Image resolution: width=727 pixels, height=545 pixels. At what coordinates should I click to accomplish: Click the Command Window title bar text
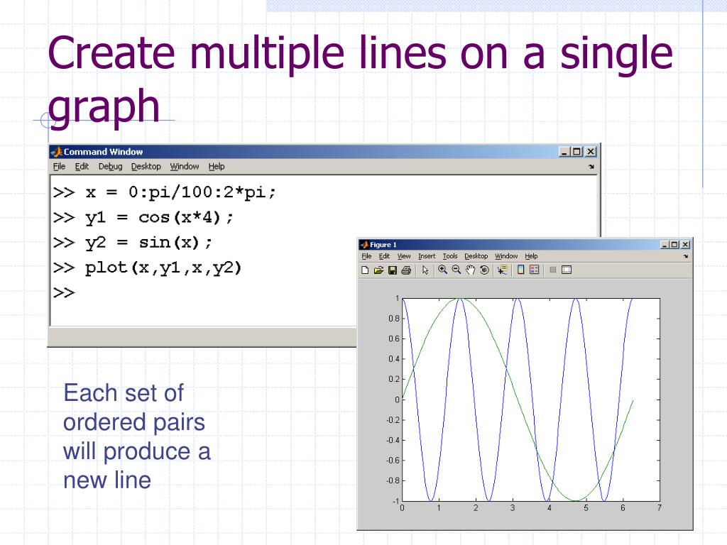(x=103, y=152)
